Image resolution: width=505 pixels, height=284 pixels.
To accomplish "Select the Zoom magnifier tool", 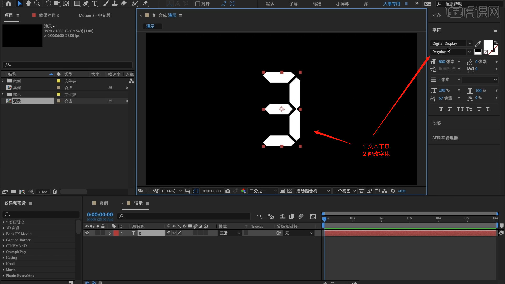I will (x=37, y=3).
